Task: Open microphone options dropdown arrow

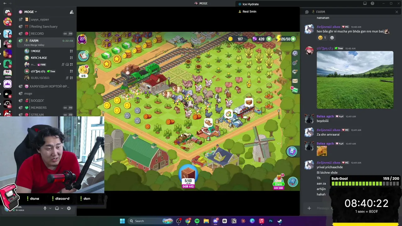Action: [50, 208]
